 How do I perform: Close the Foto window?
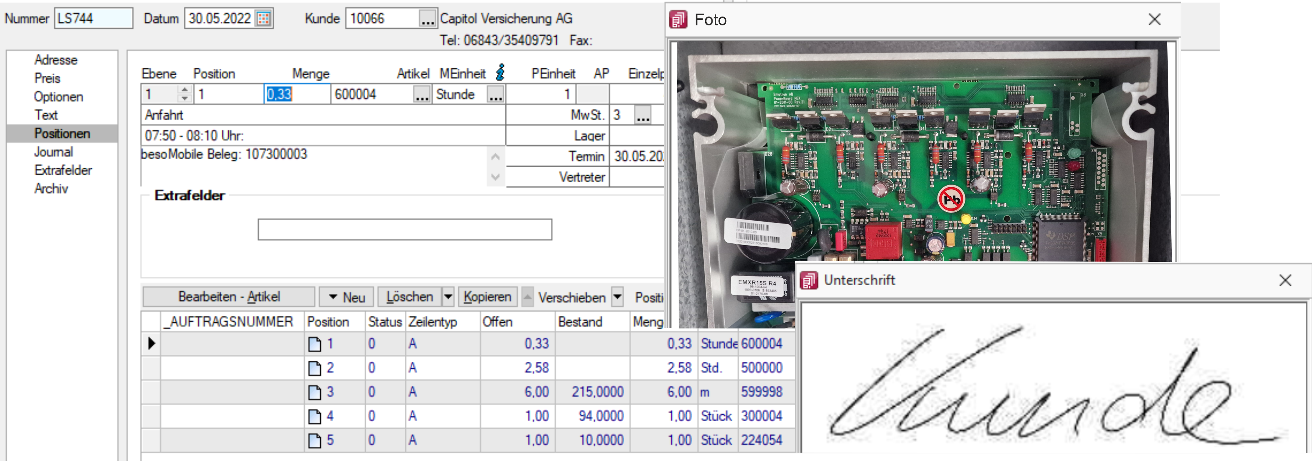click(x=1154, y=19)
